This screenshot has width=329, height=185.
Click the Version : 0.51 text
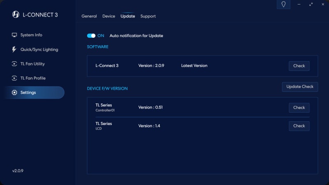click(151, 107)
